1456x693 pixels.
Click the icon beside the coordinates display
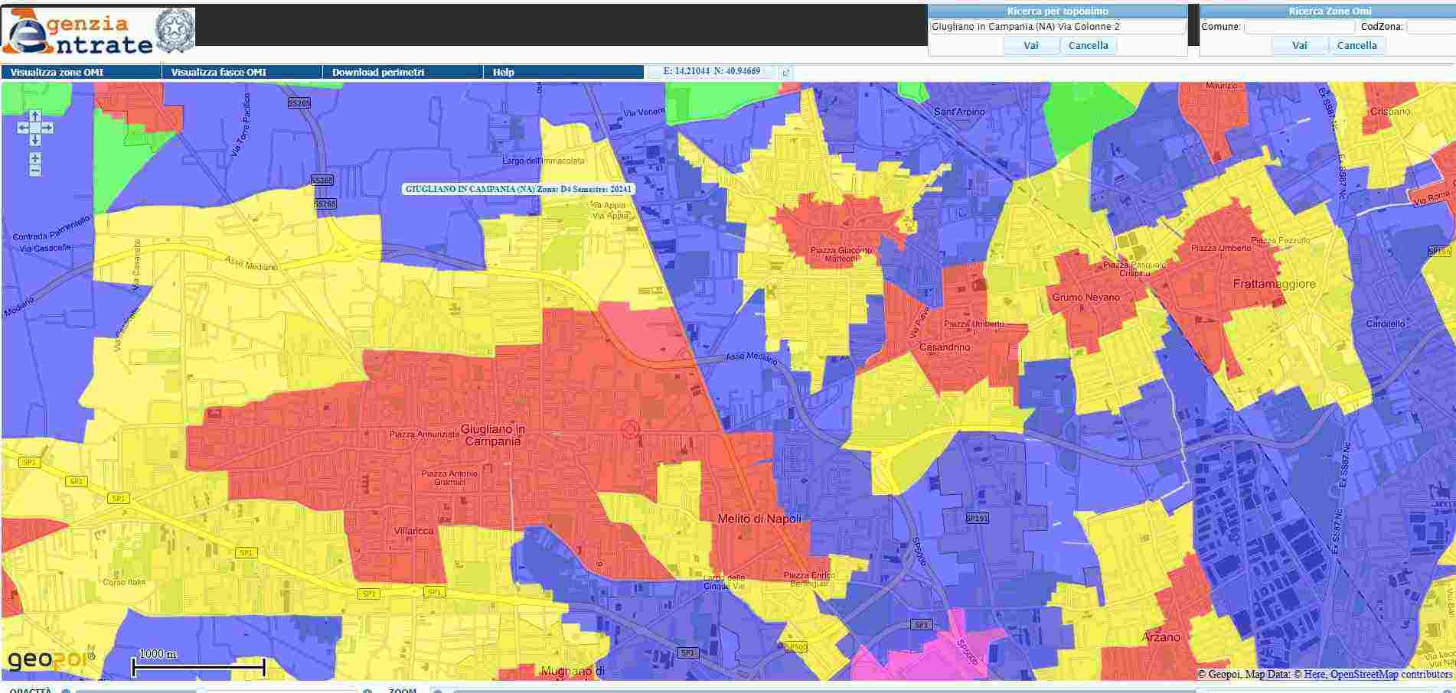785,73
